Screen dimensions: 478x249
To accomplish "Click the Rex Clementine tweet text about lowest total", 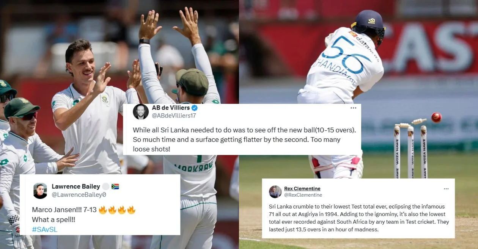I will point(359,218).
